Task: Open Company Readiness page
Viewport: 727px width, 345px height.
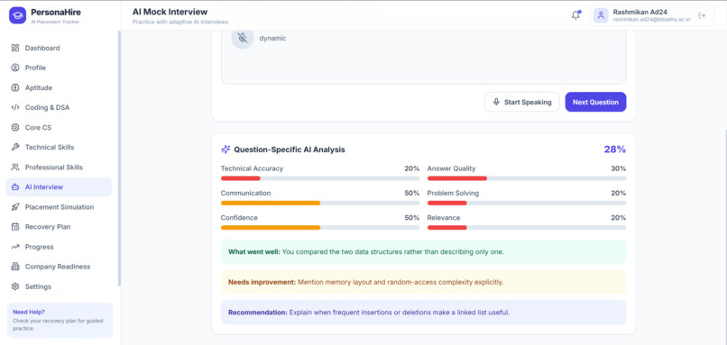Action: (59, 267)
